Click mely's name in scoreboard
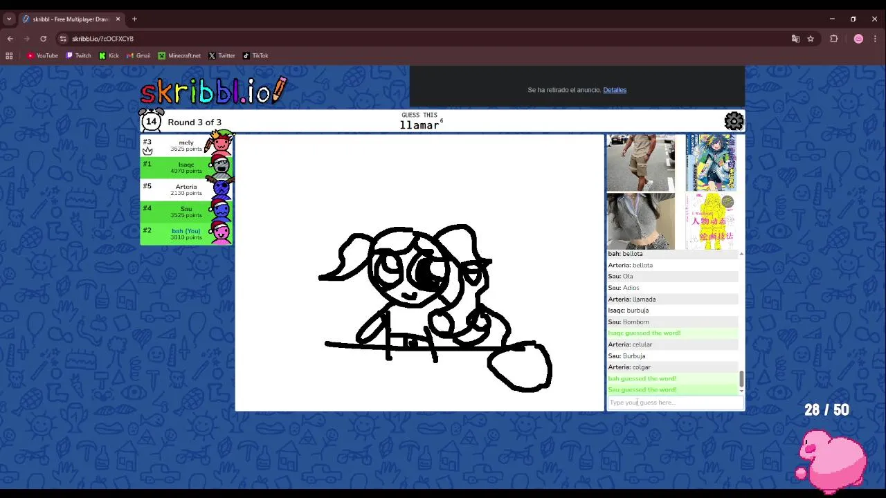Image resolution: width=886 pixels, height=498 pixels. pyautogui.click(x=186, y=142)
